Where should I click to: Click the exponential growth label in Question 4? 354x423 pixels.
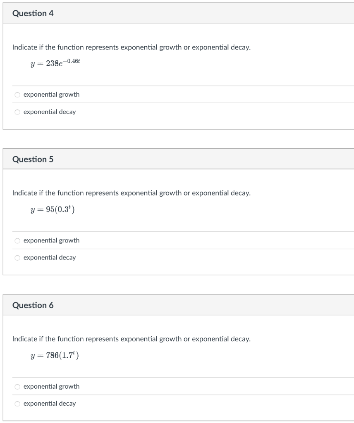click(x=51, y=95)
